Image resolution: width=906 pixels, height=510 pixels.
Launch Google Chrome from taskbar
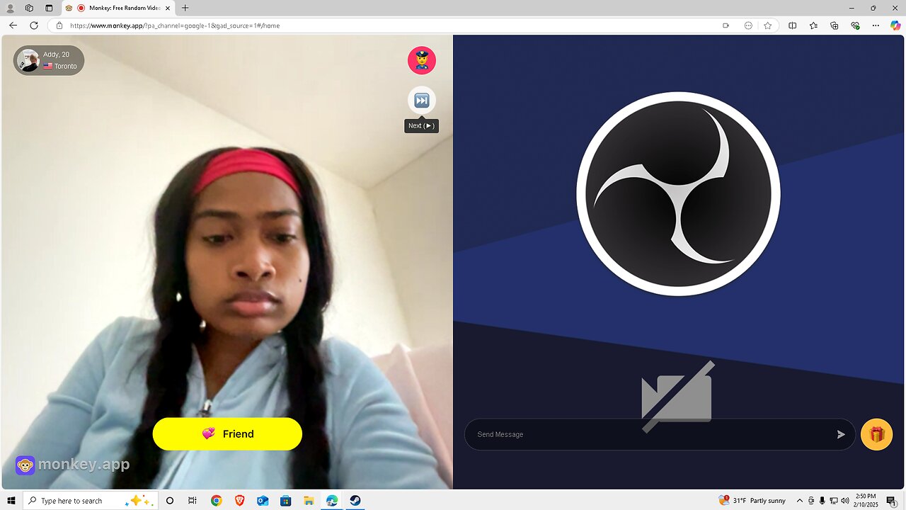[x=217, y=501]
